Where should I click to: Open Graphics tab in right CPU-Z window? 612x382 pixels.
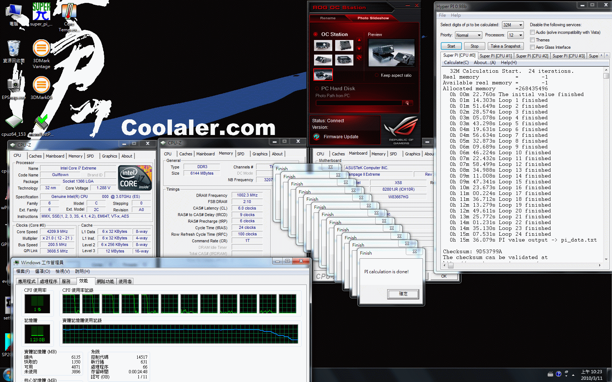click(x=412, y=154)
